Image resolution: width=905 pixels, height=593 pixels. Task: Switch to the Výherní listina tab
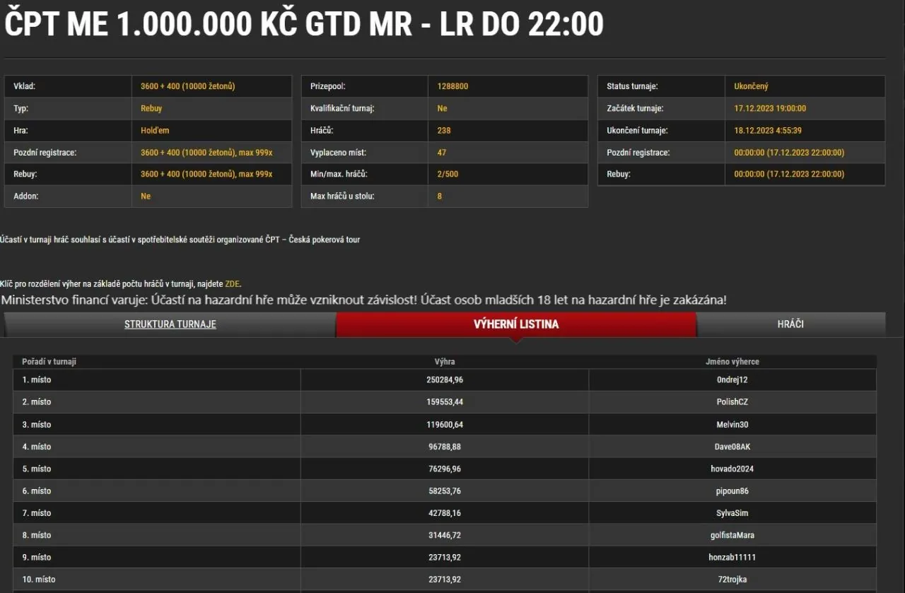click(515, 324)
